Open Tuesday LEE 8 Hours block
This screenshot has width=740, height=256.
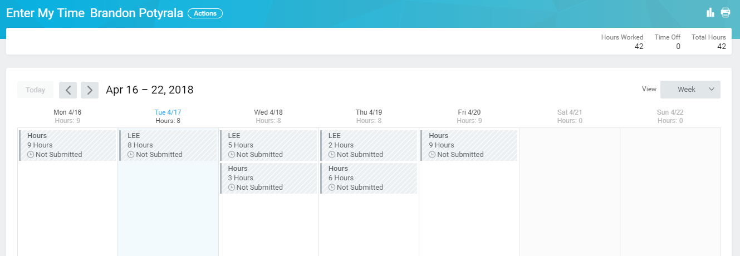pos(168,145)
